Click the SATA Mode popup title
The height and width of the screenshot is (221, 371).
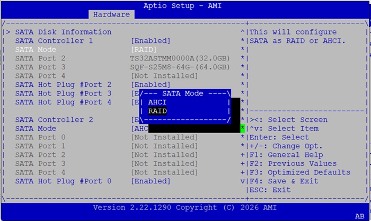click(x=183, y=93)
